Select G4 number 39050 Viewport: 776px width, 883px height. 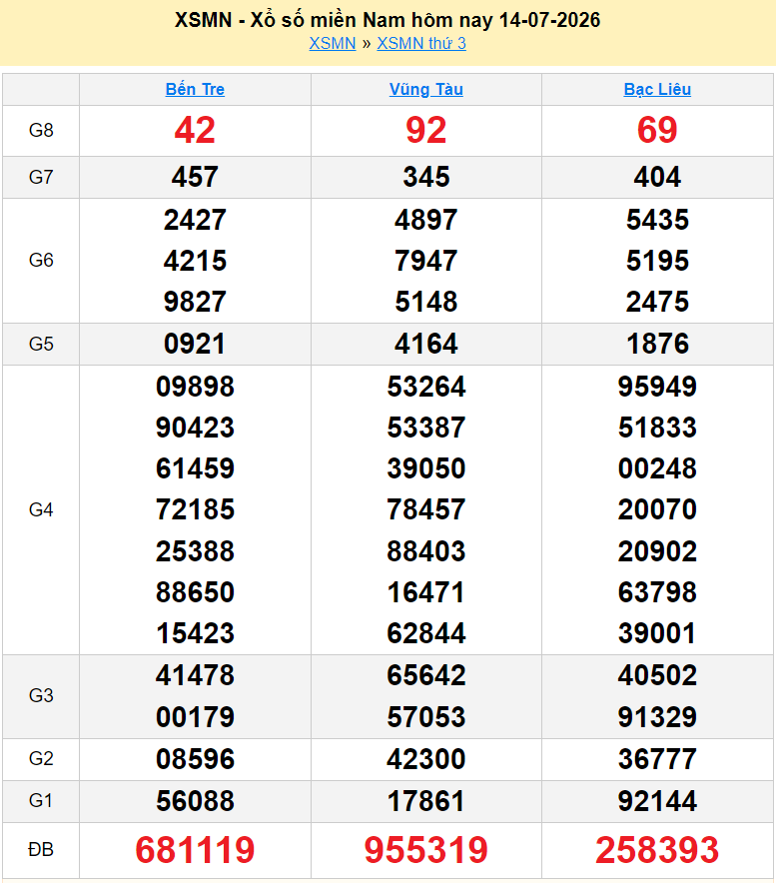coord(426,469)
